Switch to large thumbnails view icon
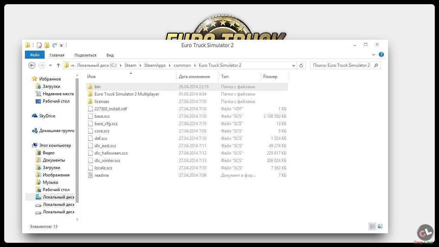 [380, 227]
